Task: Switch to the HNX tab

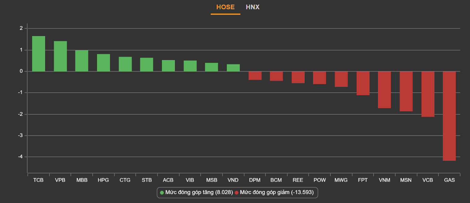Action: click(252, 7)
